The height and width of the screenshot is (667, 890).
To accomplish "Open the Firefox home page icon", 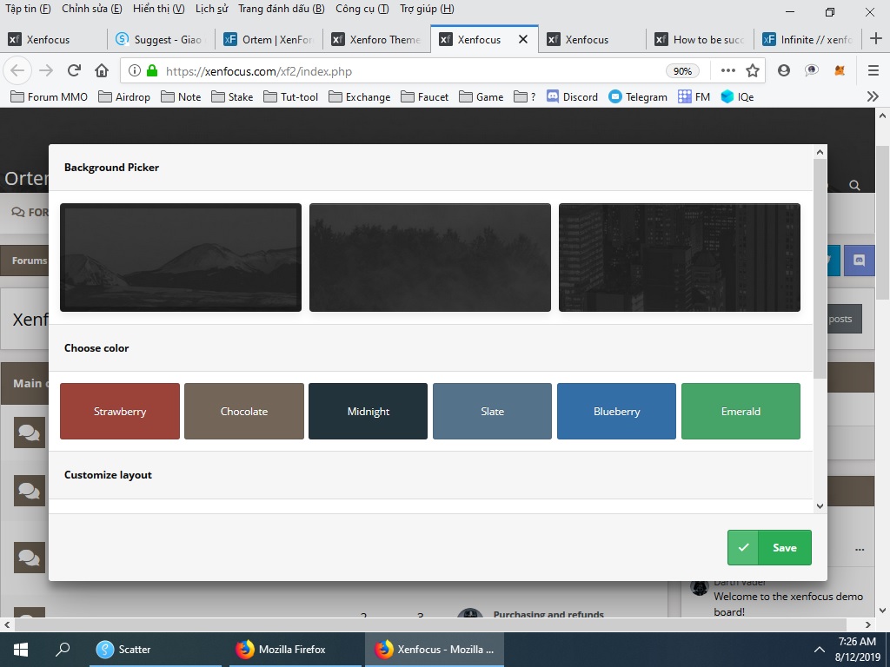I will click(x=102, y=71).
